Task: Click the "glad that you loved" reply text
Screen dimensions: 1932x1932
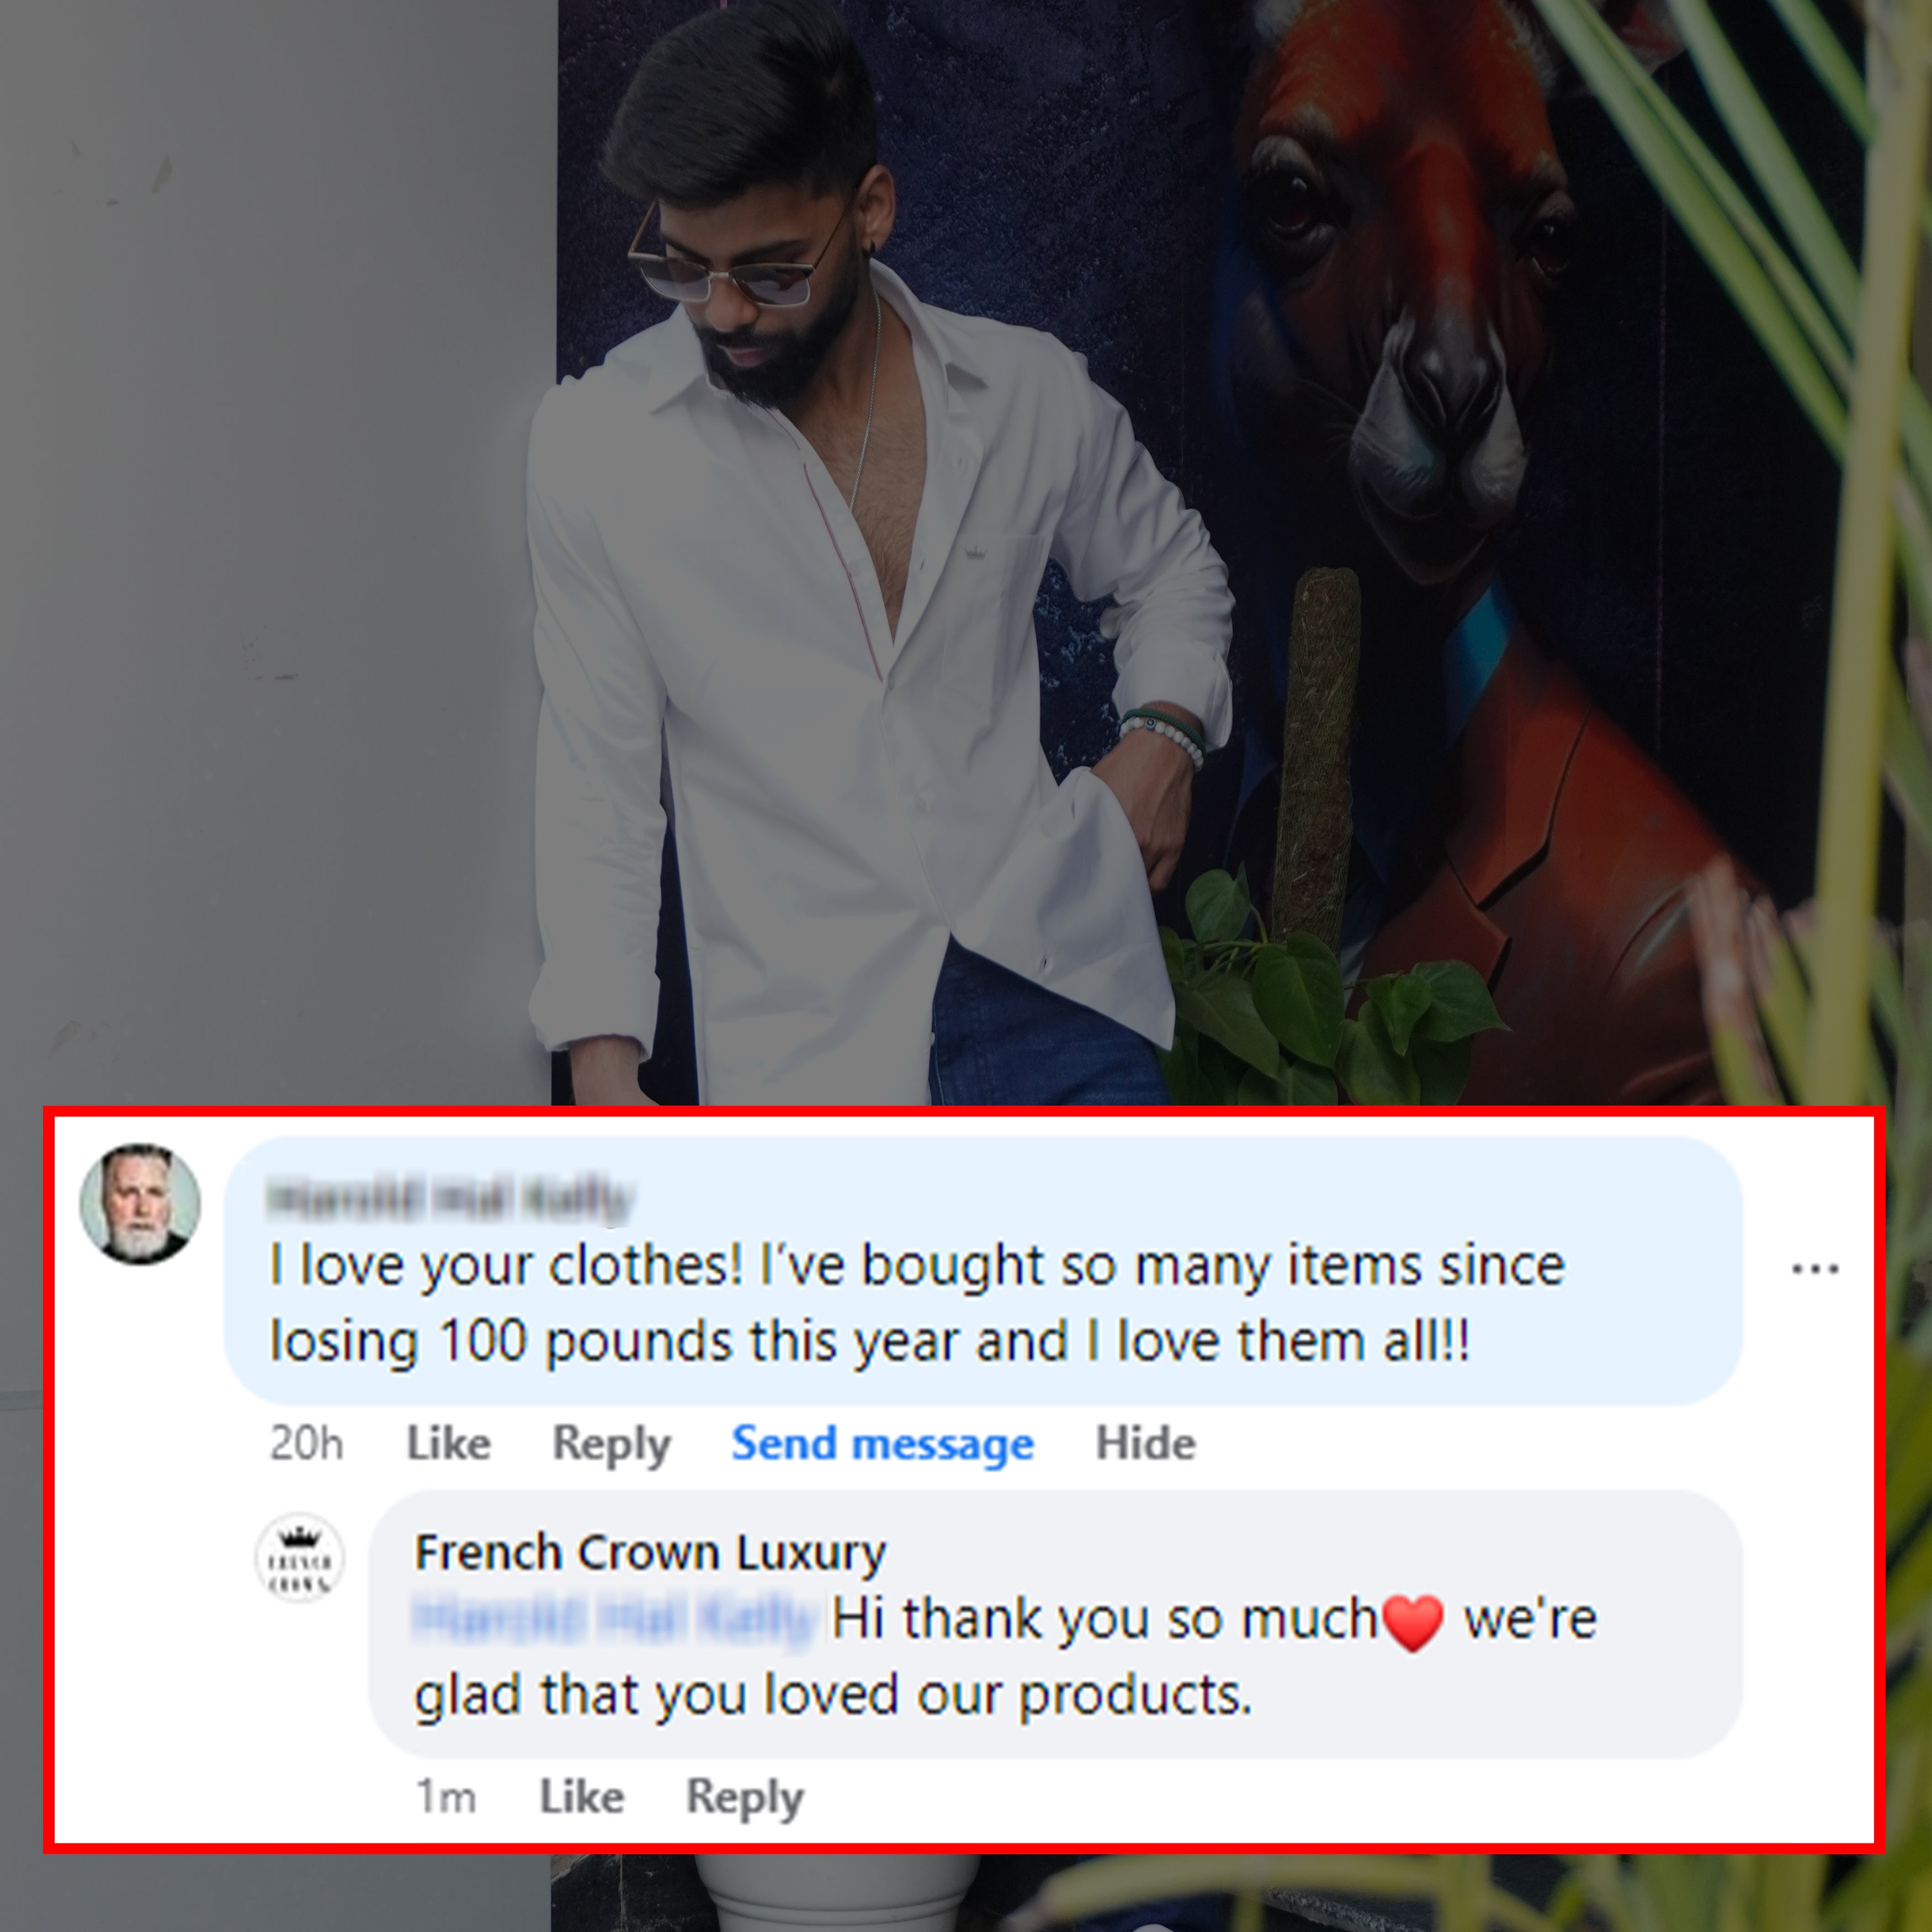Action: point(832,1695)
